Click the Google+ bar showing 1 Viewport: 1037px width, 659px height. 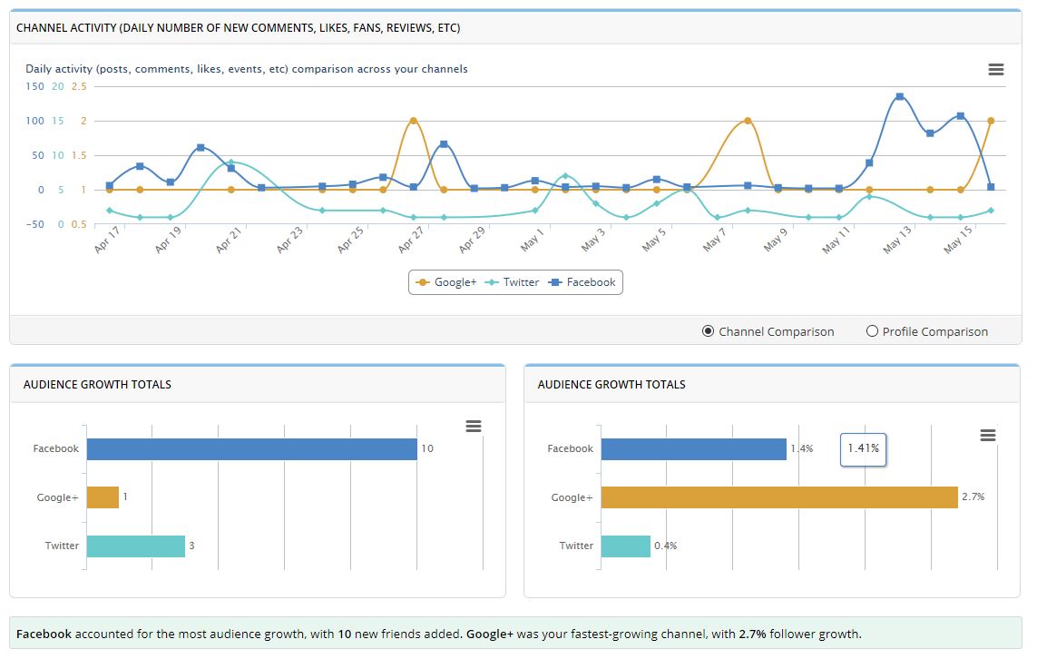(103, 497)
